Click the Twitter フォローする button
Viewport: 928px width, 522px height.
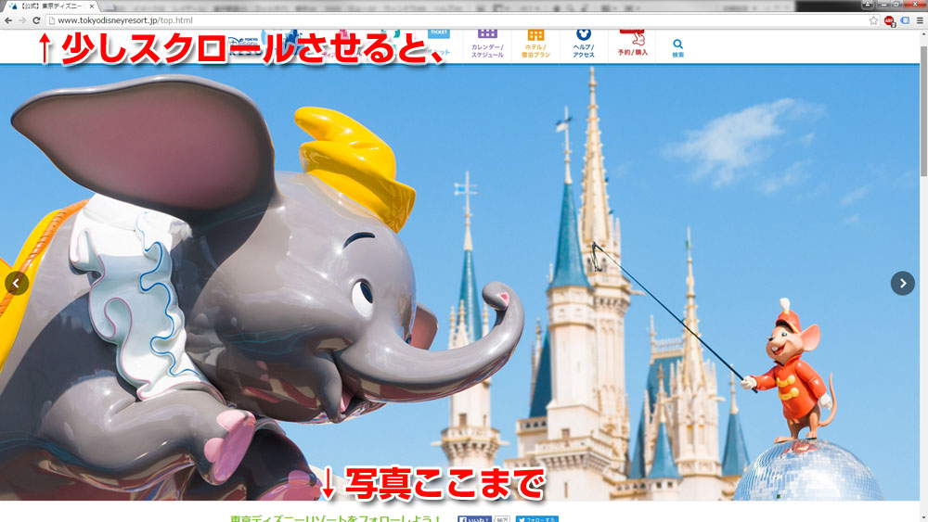coord(536,519)
